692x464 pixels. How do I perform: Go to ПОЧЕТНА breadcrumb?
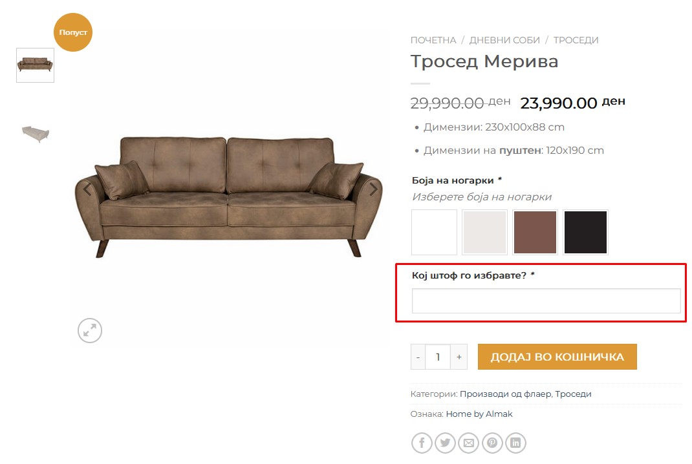(x=433, y=40)
